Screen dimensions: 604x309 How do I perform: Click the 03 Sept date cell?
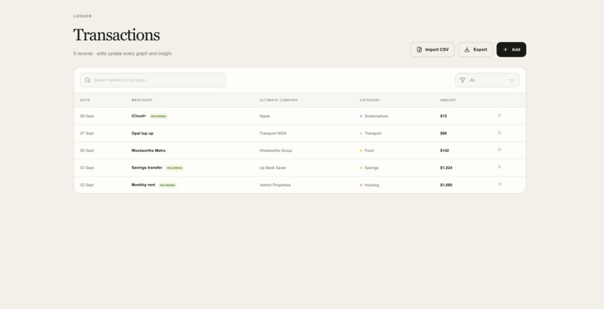(87, 168)
